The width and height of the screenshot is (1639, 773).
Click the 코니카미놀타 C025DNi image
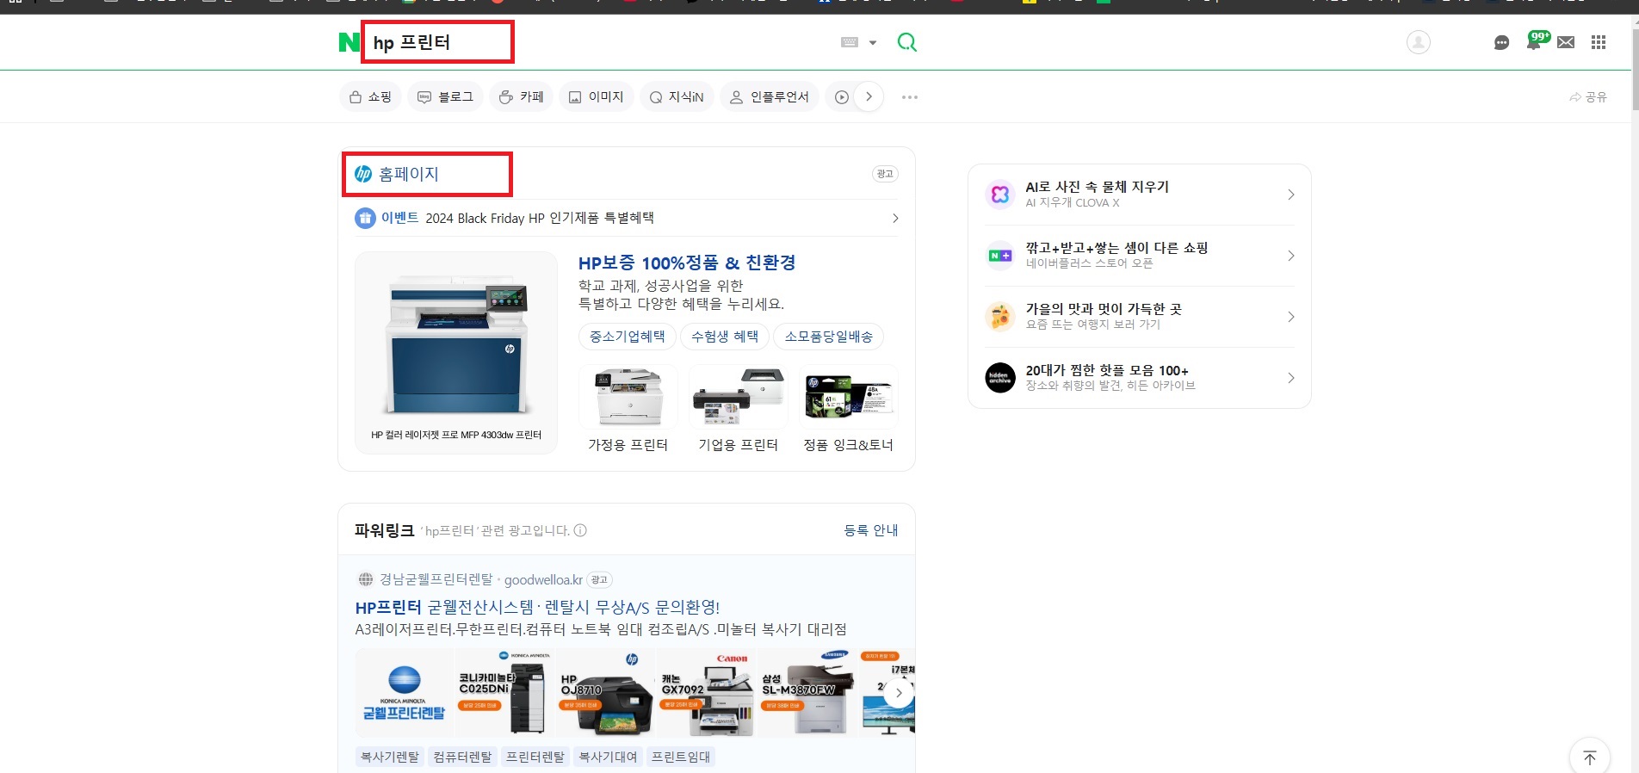tap(504, 693)
